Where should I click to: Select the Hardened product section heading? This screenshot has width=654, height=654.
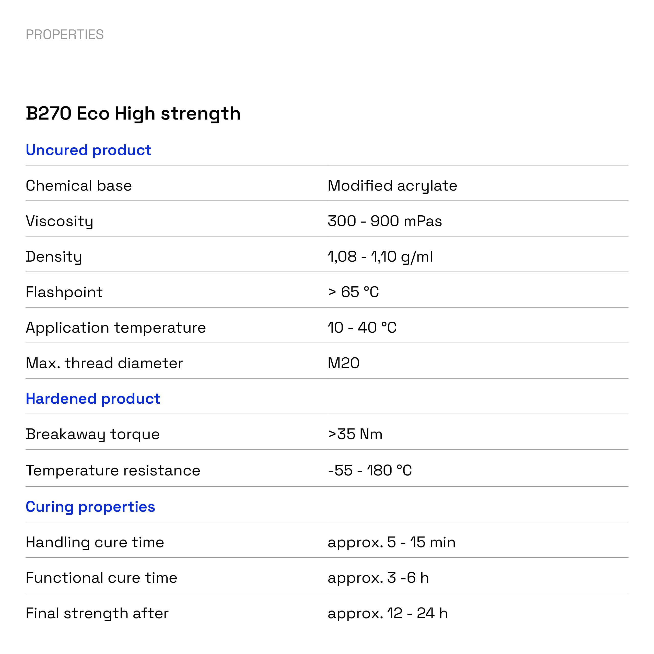pos(93,399)
